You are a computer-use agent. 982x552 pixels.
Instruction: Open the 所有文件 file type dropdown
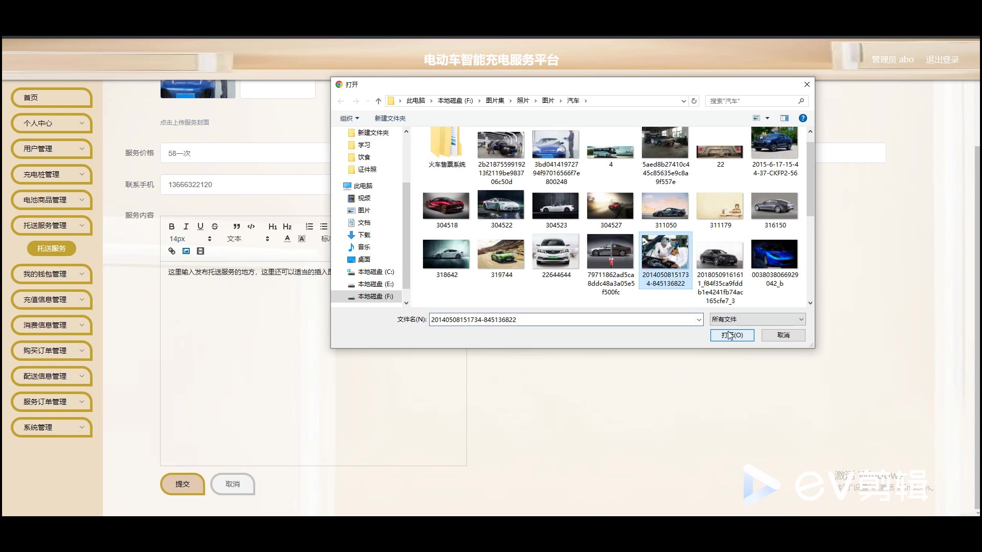point(757,319)
